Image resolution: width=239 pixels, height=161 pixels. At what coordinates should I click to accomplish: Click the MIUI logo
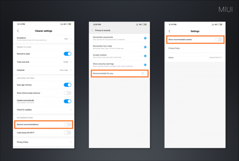[226, 10]
